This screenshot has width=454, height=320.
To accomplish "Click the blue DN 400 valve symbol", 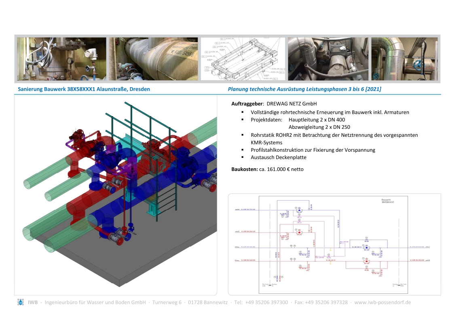I will tap(366, 247).
